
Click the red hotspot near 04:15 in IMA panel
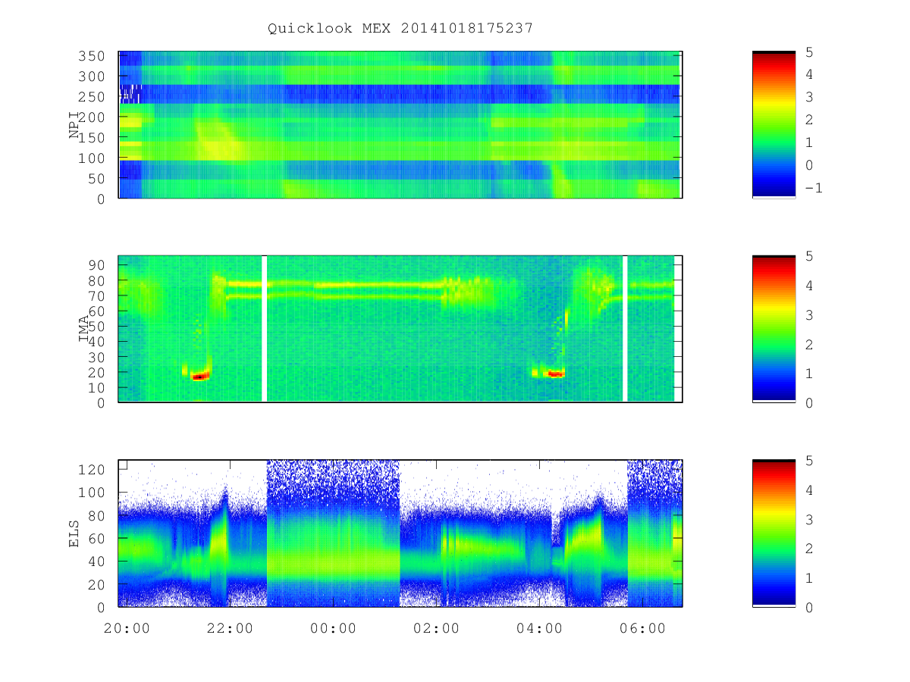[556, 374]
